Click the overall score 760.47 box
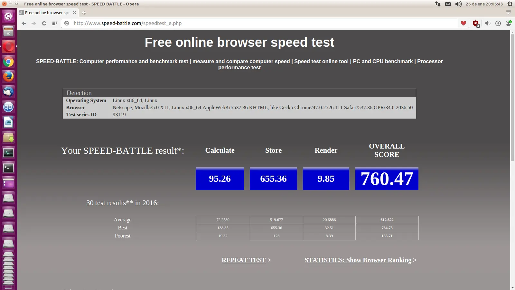 (387, 179)
